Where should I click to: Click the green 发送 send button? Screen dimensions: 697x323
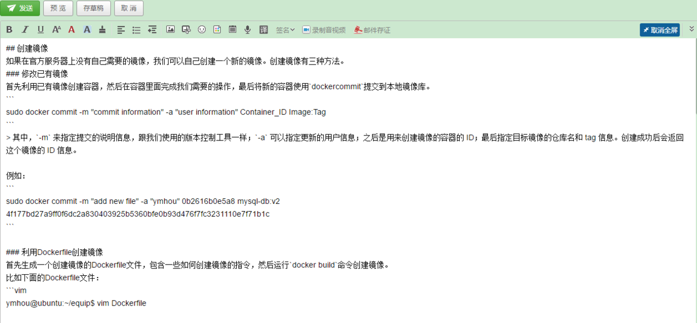[x=20, y=8]
